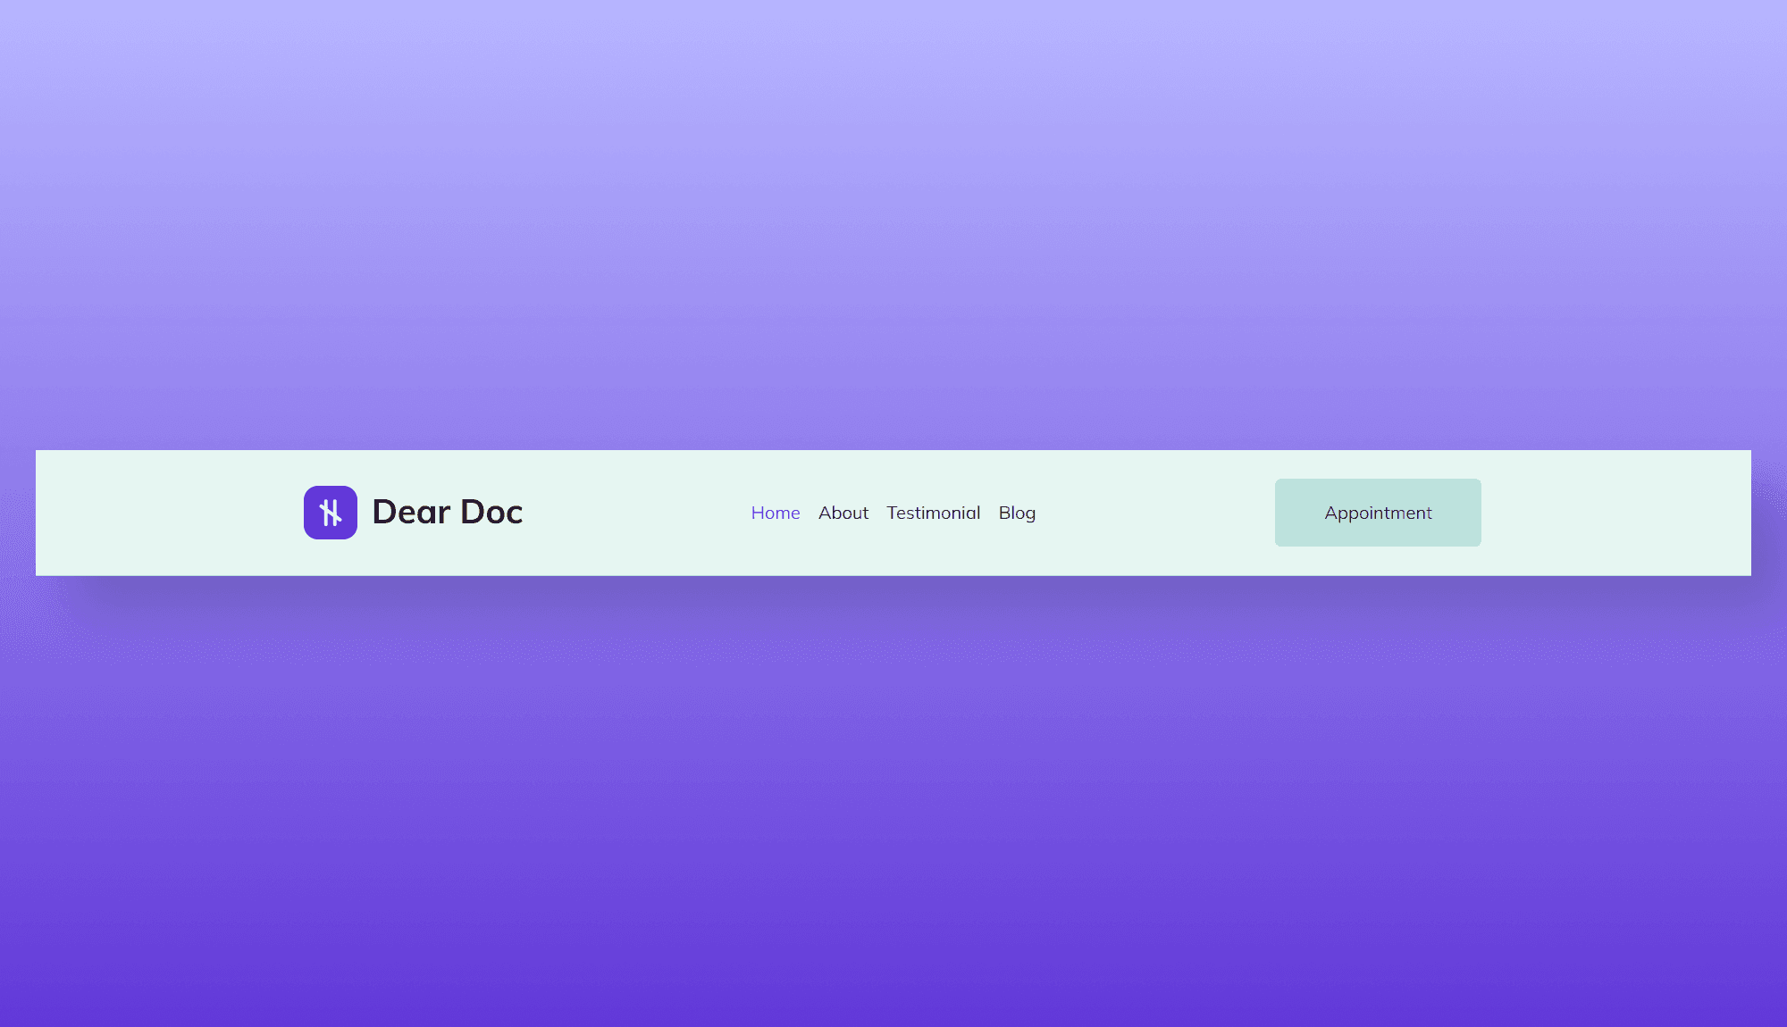Click the white symbol inside the purple square
Image resolution: width=1787 pixels, height=1027 pixels.
click(330, 512)
